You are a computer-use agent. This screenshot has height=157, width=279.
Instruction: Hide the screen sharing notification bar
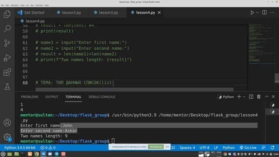167,147
